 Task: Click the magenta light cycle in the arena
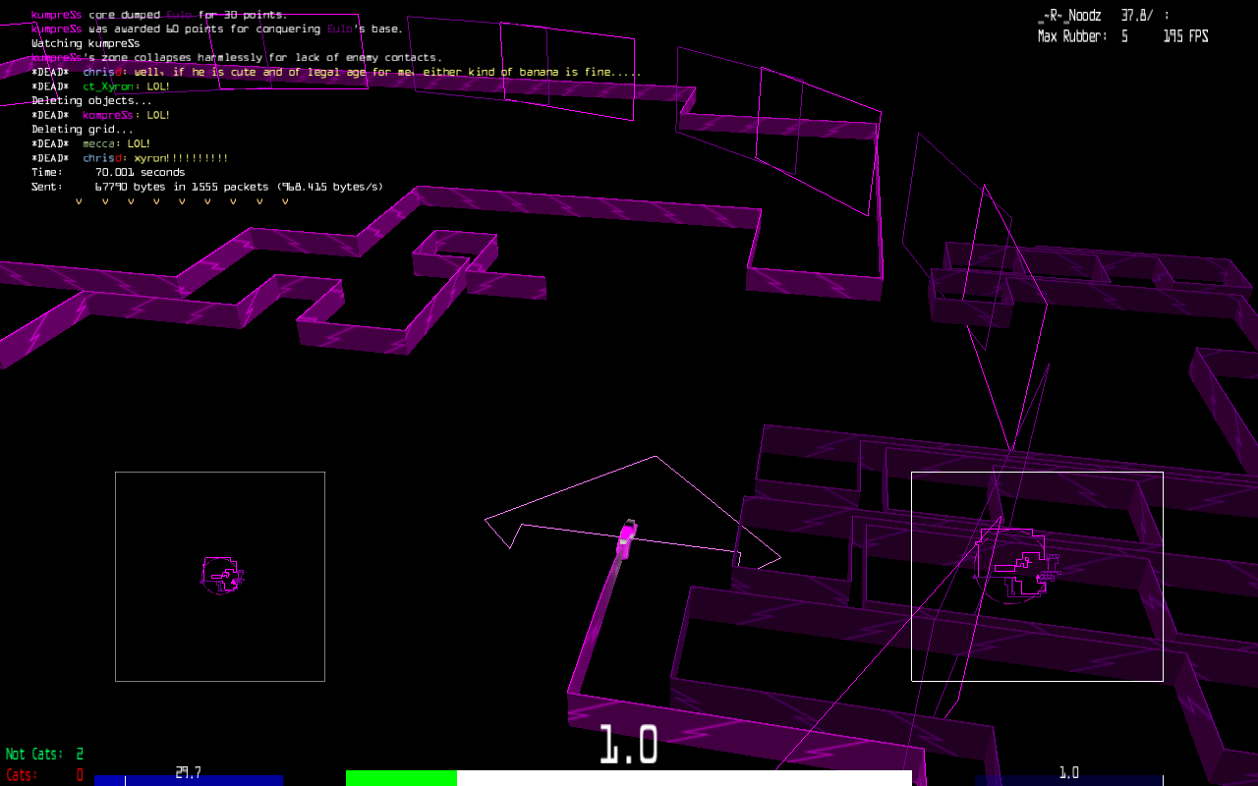coord(626,537)
